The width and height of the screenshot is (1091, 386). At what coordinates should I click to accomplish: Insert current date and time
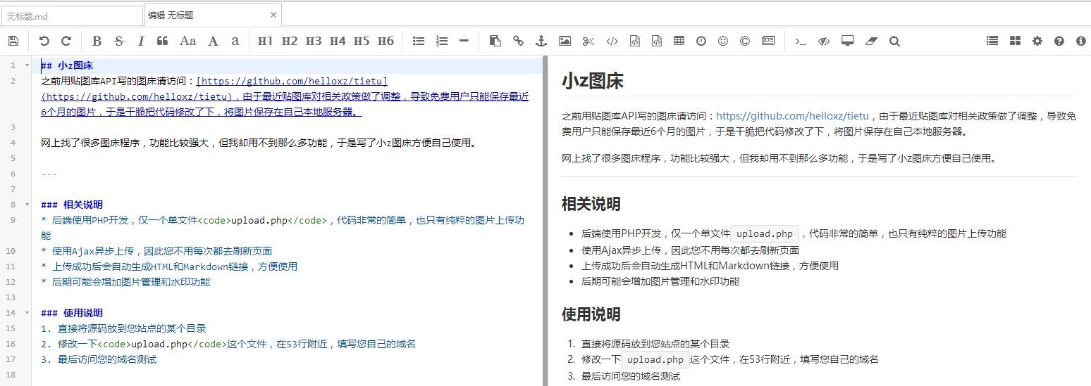click(701, 41)
